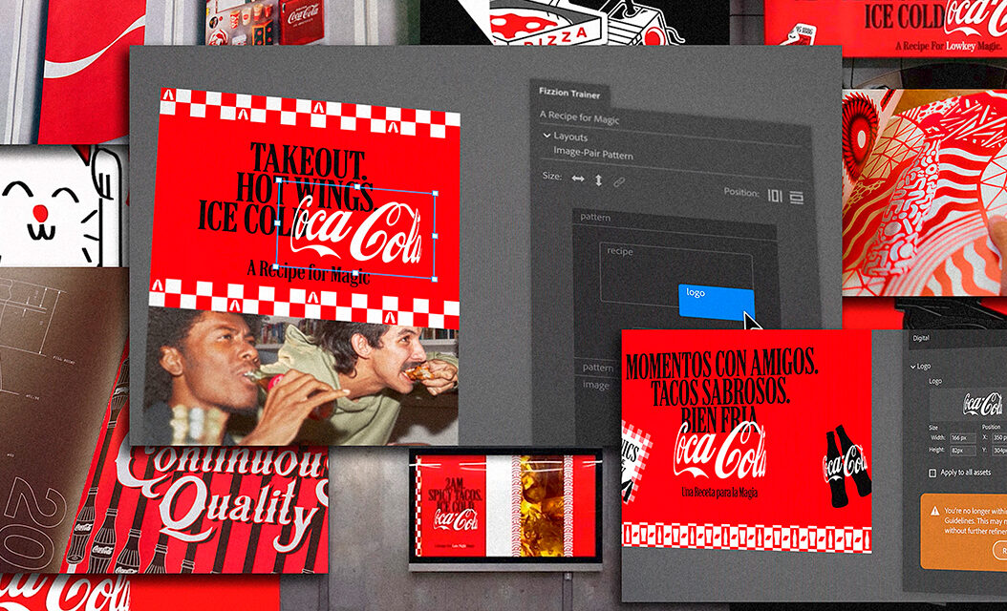
Task: Click top-right handle of selected Coca-Cola logo
Action: tap(436, 193)
